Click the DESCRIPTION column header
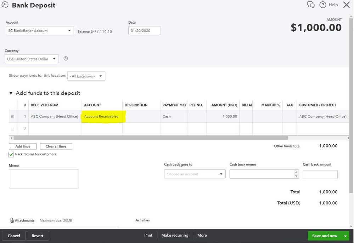The width and height of the screenshot is (354, 243). pos(136,105)
